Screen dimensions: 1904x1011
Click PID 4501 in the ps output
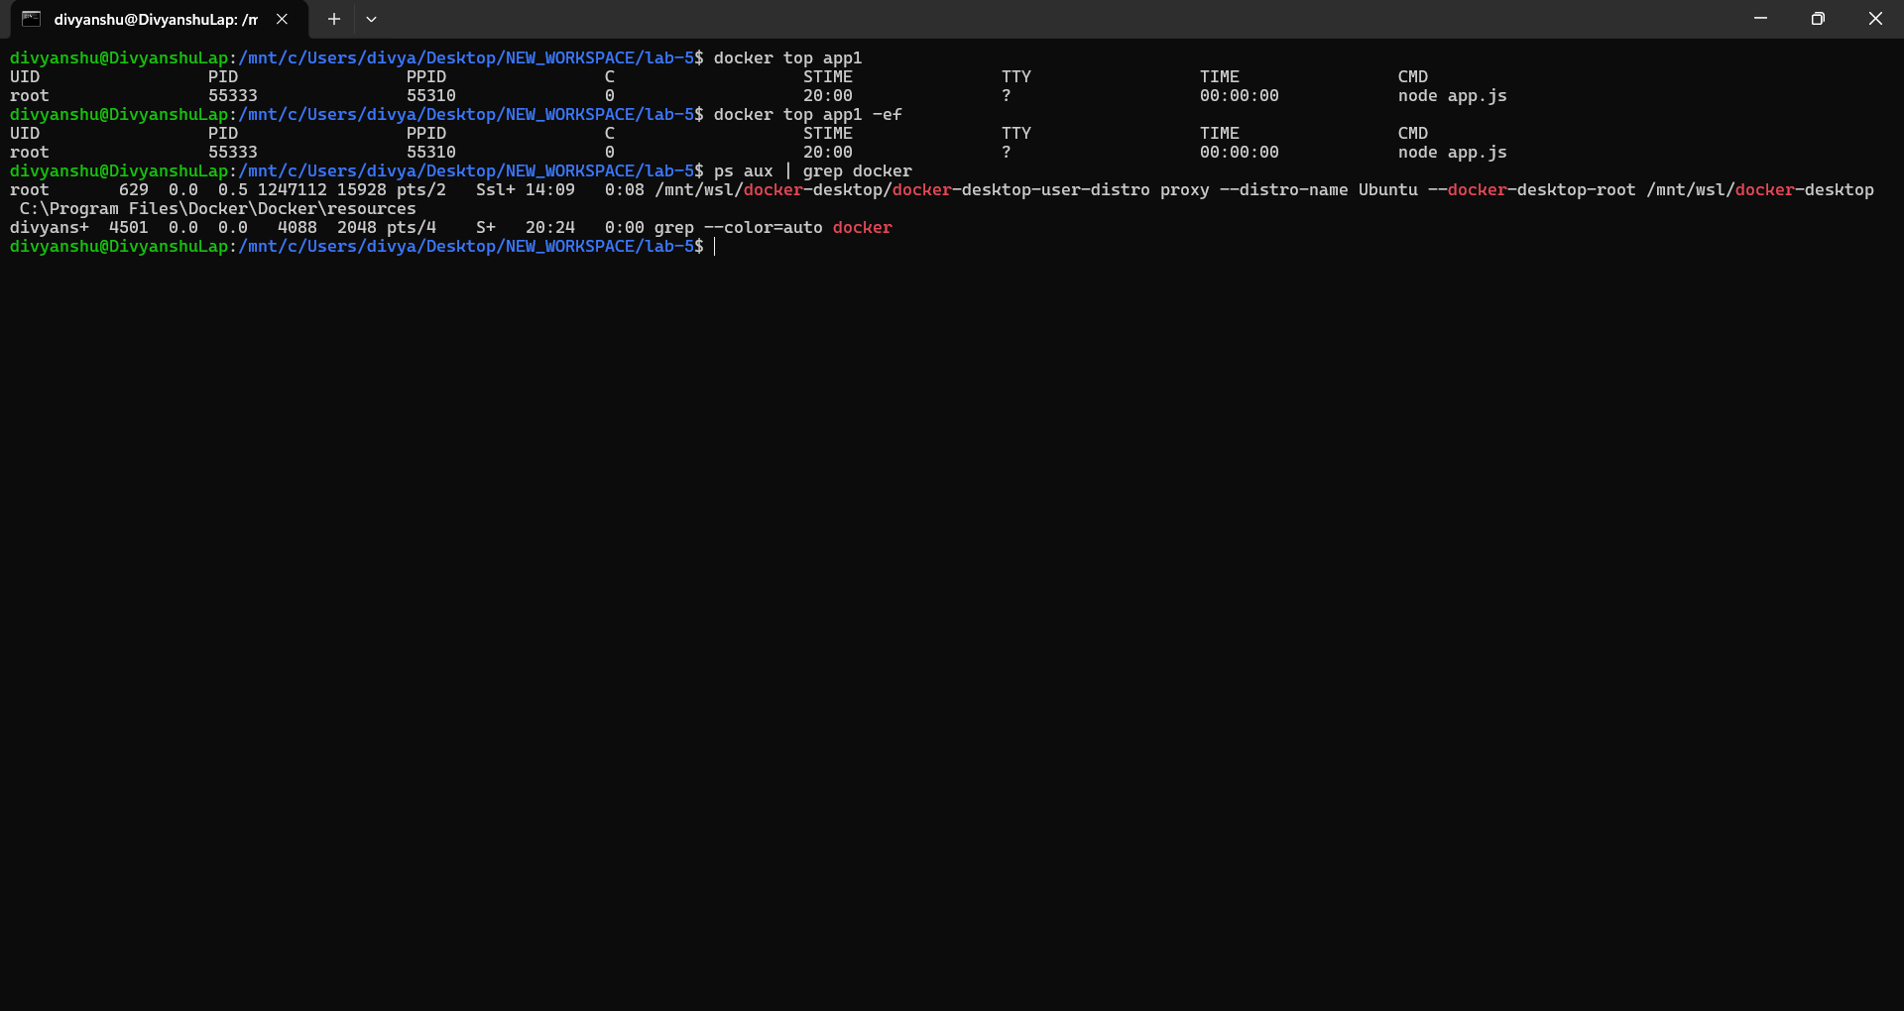[x=128, y=228]
